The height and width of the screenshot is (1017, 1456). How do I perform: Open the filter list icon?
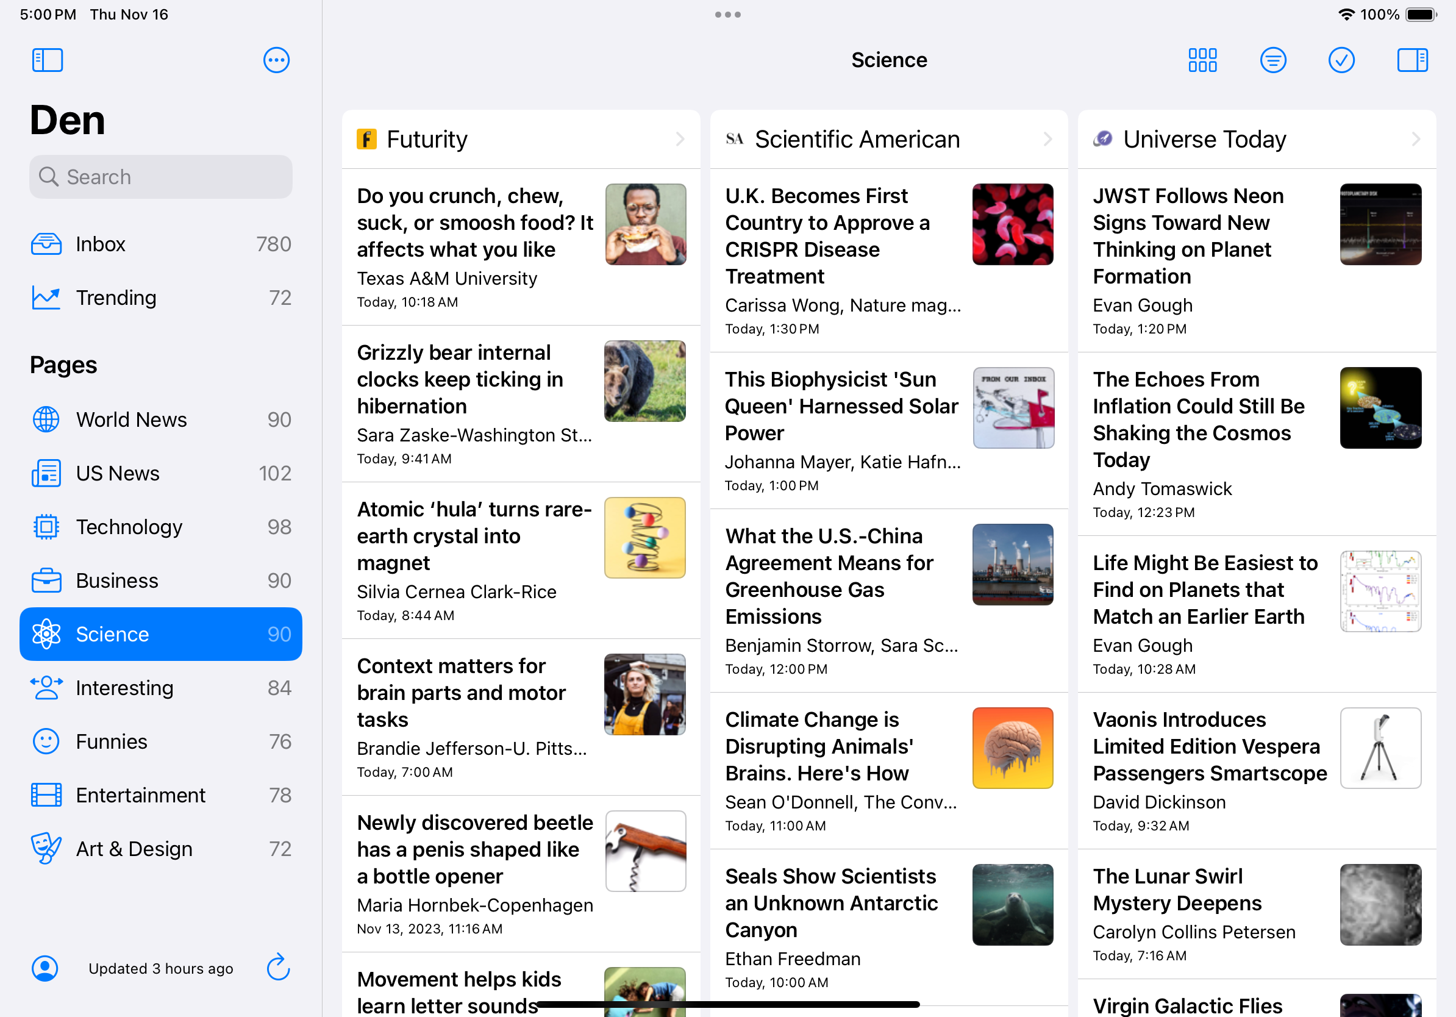(1272, 60)
